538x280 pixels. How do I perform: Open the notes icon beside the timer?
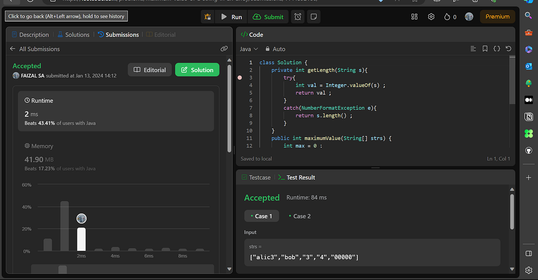[x=314, y=17]
